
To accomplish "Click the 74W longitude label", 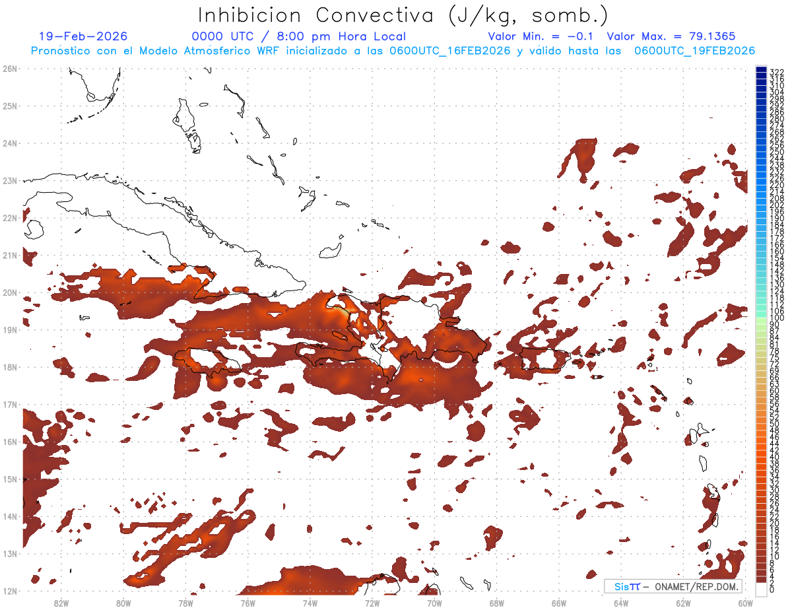I will [x=310, y=603].
